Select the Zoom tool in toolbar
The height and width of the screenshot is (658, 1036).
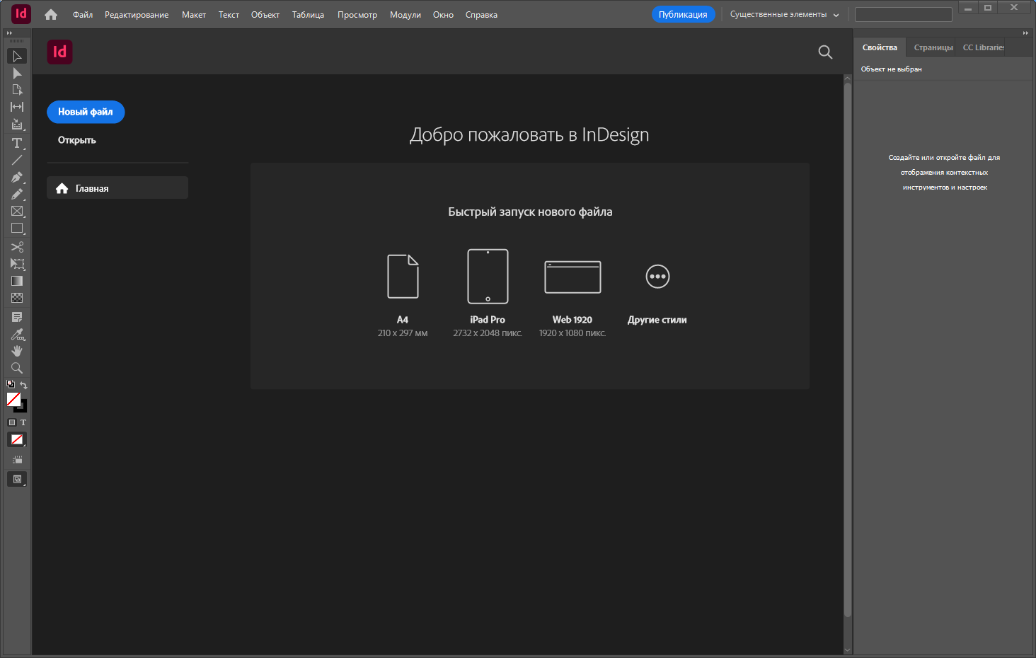[17, 368]
